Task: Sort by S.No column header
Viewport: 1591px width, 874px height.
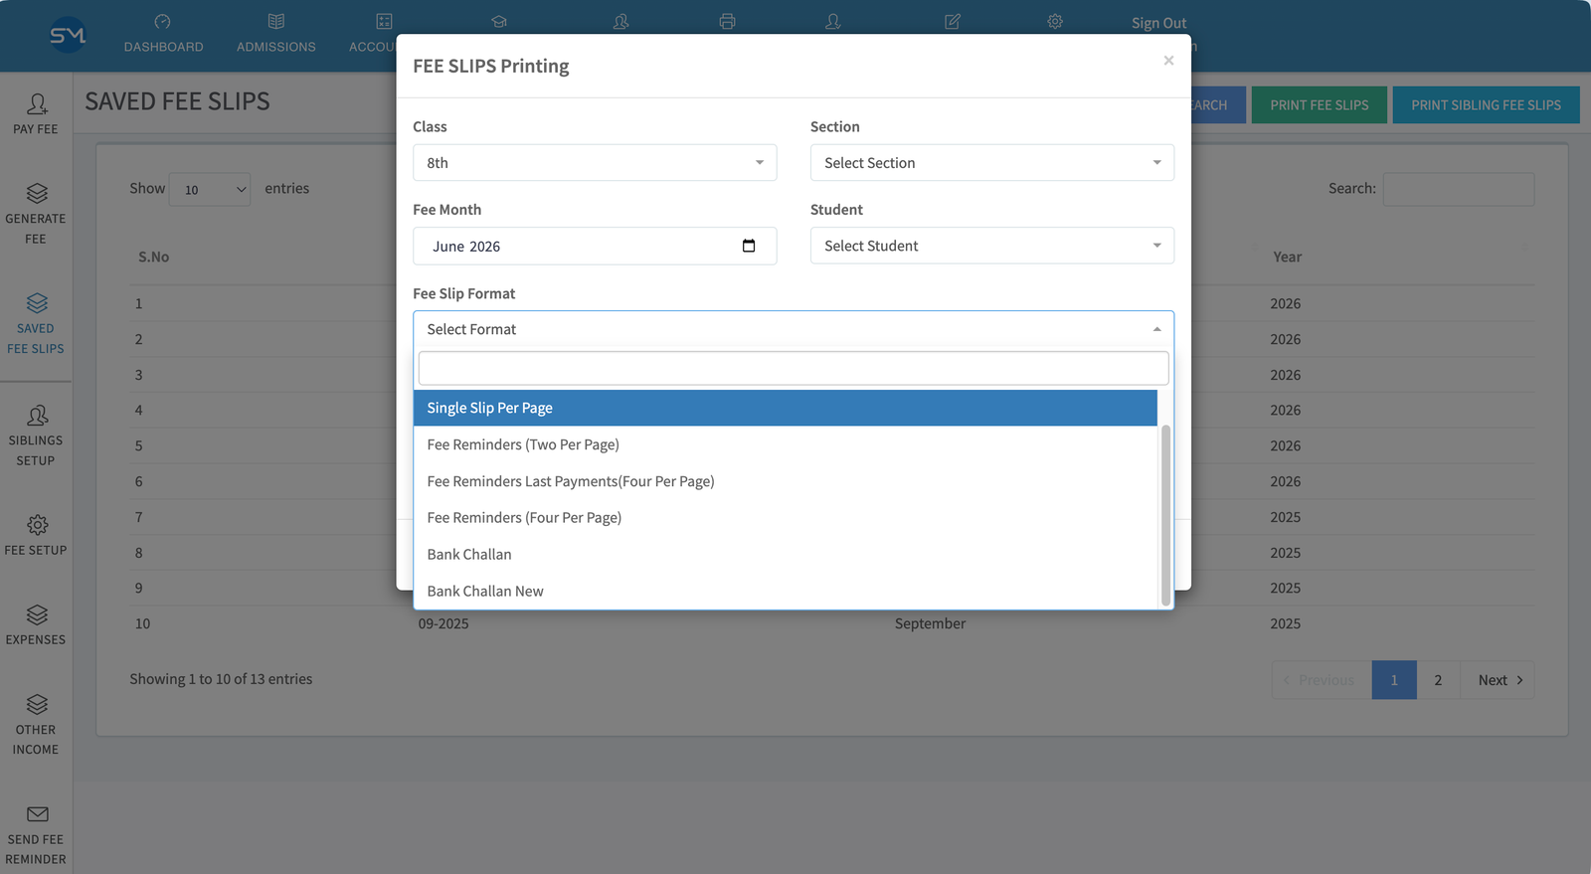Action: click(153, 257)
